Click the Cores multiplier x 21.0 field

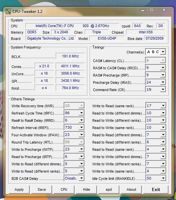tap(44, 66)
